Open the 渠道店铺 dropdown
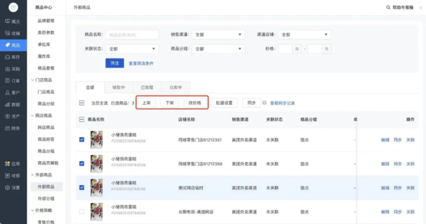The image size is (426, 224). click(304, 34)
